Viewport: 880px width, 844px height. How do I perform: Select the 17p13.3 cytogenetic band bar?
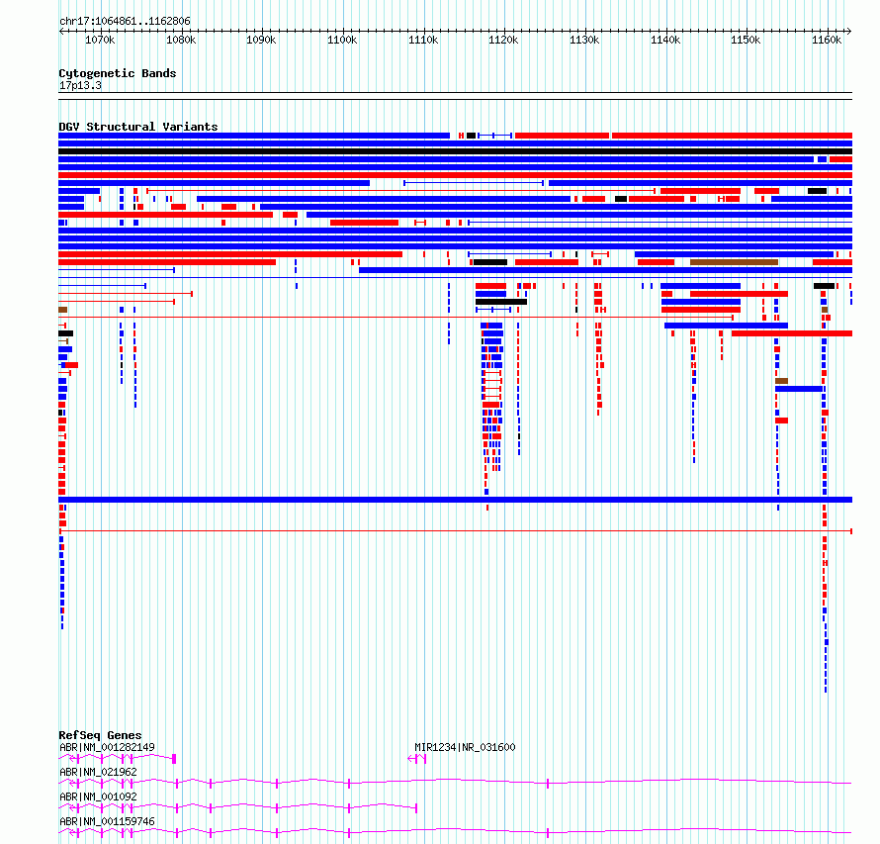tap(455, 96)
